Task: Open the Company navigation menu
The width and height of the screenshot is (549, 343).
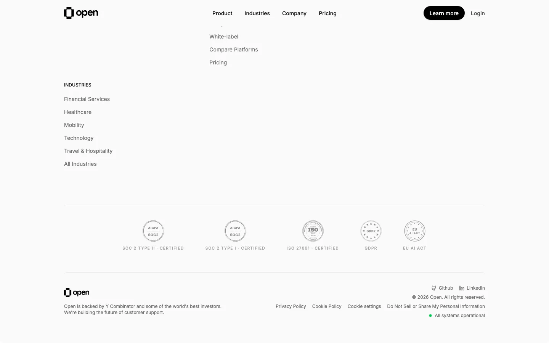Action: click(294, 13)
